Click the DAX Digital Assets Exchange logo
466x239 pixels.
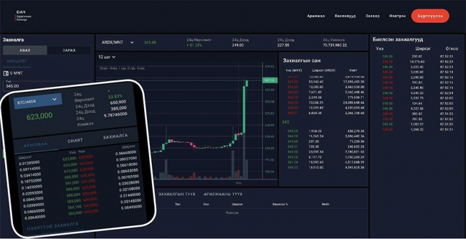click(x=24, y=16)
